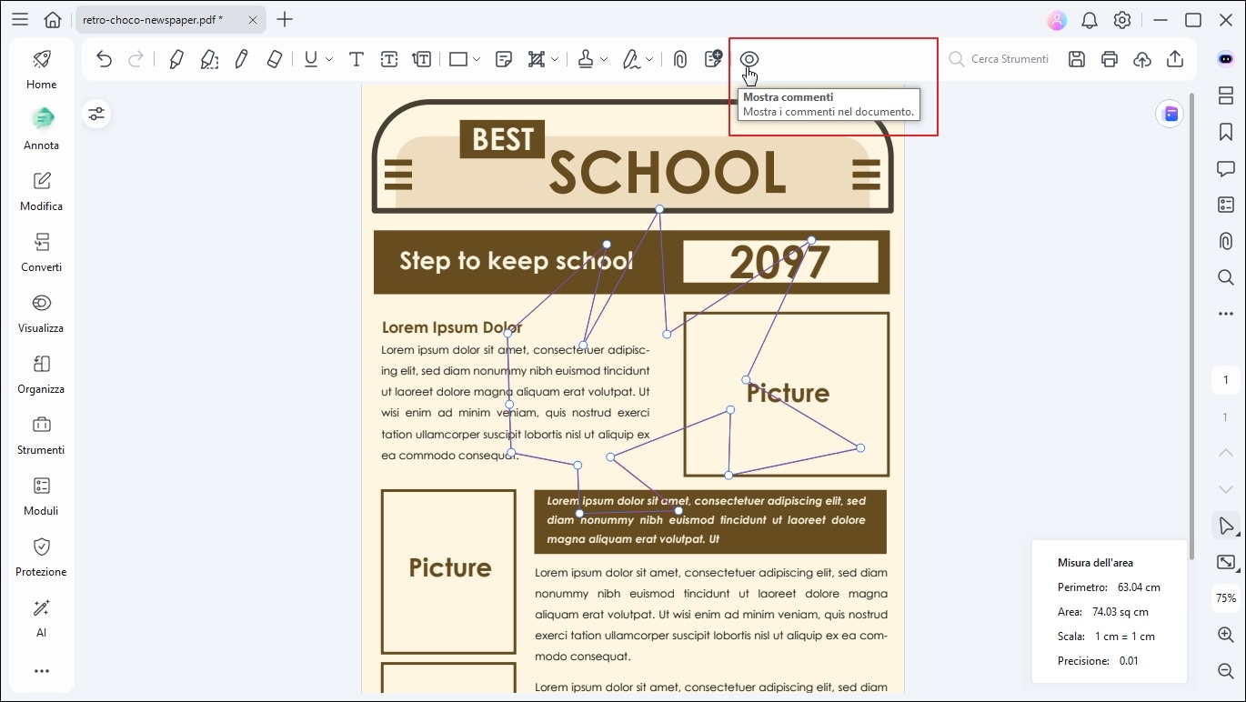Screen dimensions: 1246x702
Task: Open a new tab with plus
Action: click(285, 19)
